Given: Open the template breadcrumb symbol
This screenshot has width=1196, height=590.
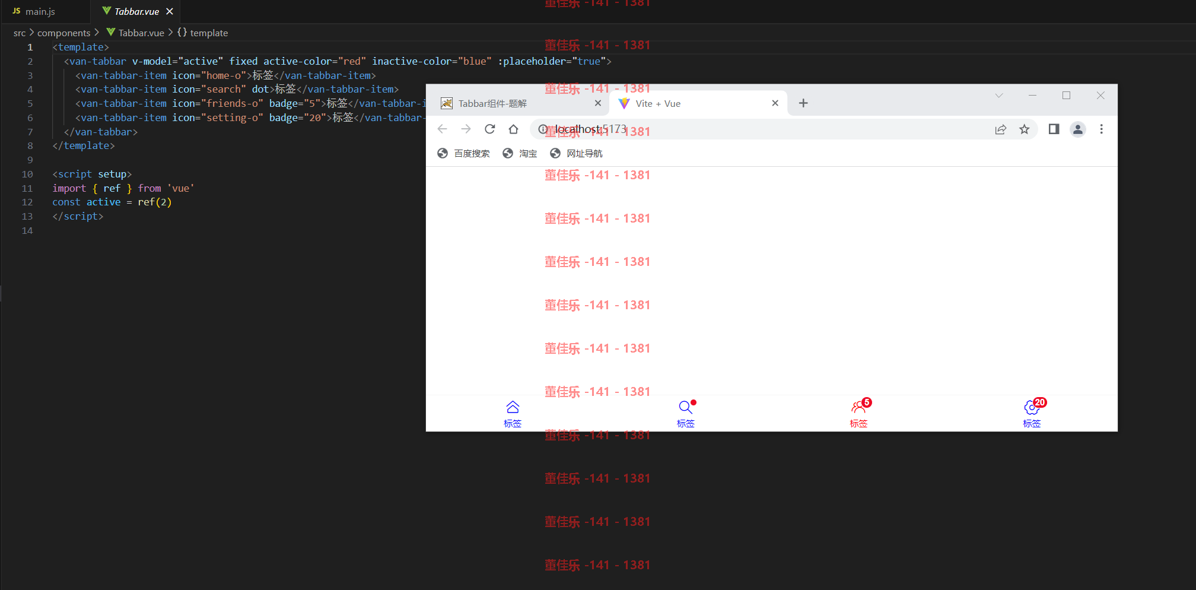Looking at the screenshot, I should [x=202, y=33].
